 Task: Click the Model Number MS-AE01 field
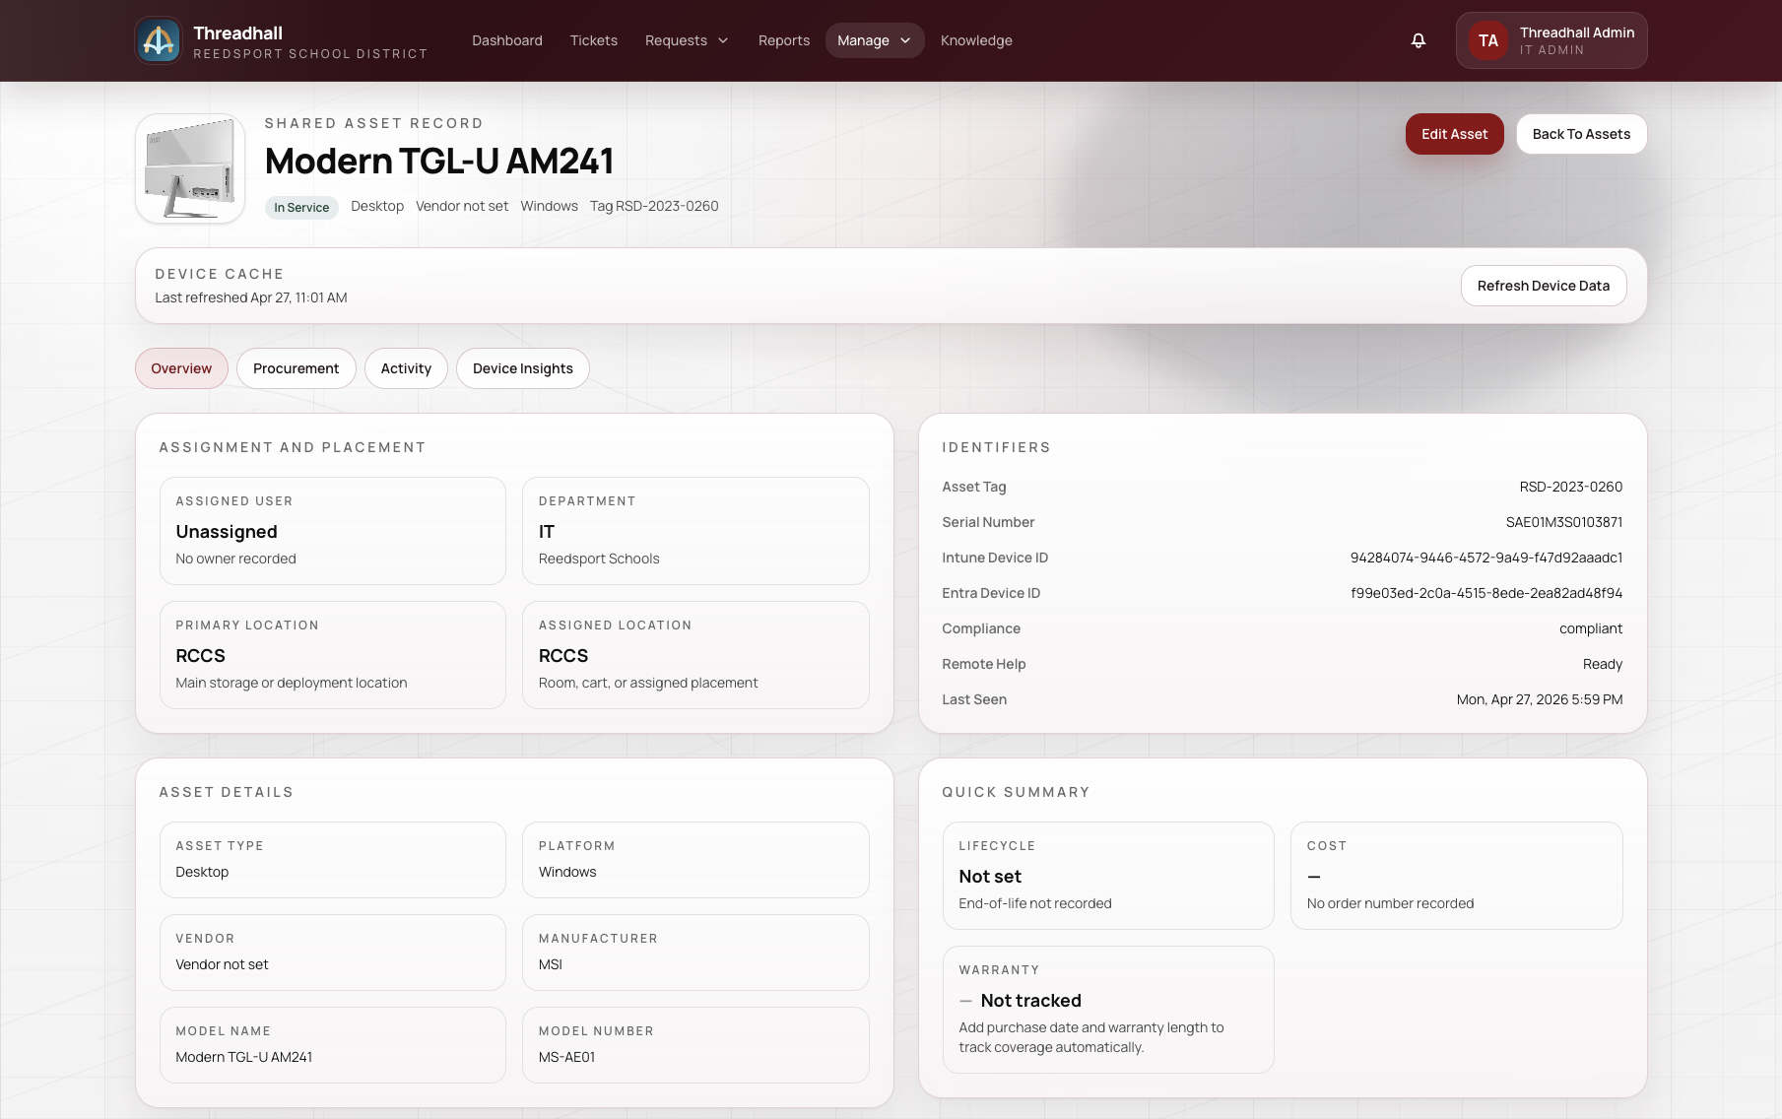click(695, 1045)
